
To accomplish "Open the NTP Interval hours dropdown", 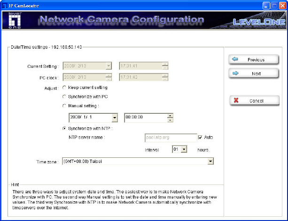I will [184, 149].
